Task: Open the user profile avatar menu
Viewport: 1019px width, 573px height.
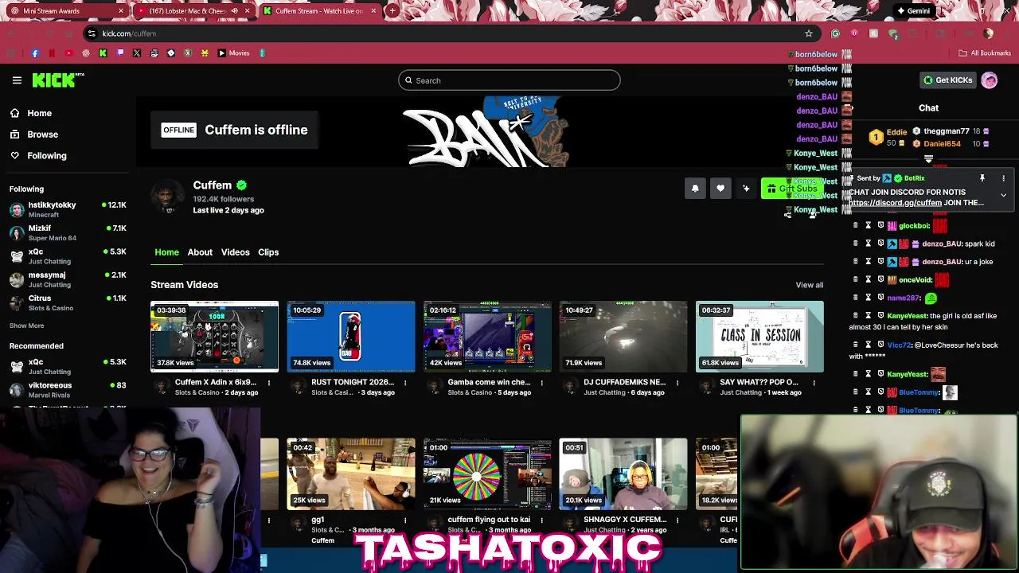Action: [990, 80]
